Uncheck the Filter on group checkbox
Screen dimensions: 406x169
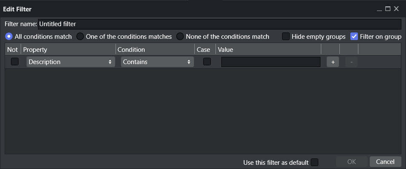coord(354,37)
